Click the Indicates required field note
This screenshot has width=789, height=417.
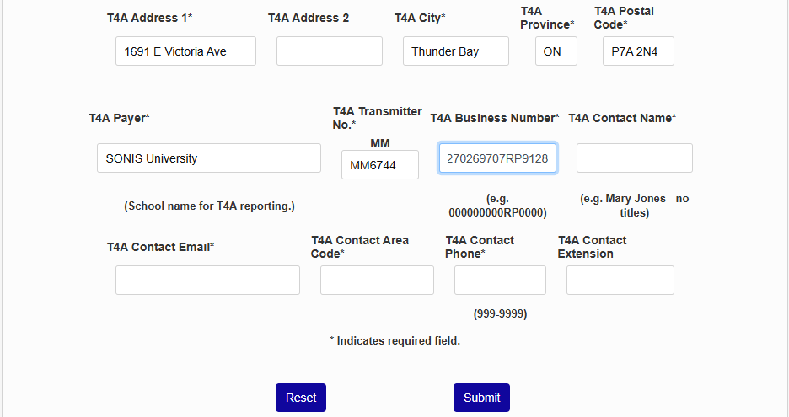click(394, 341)
